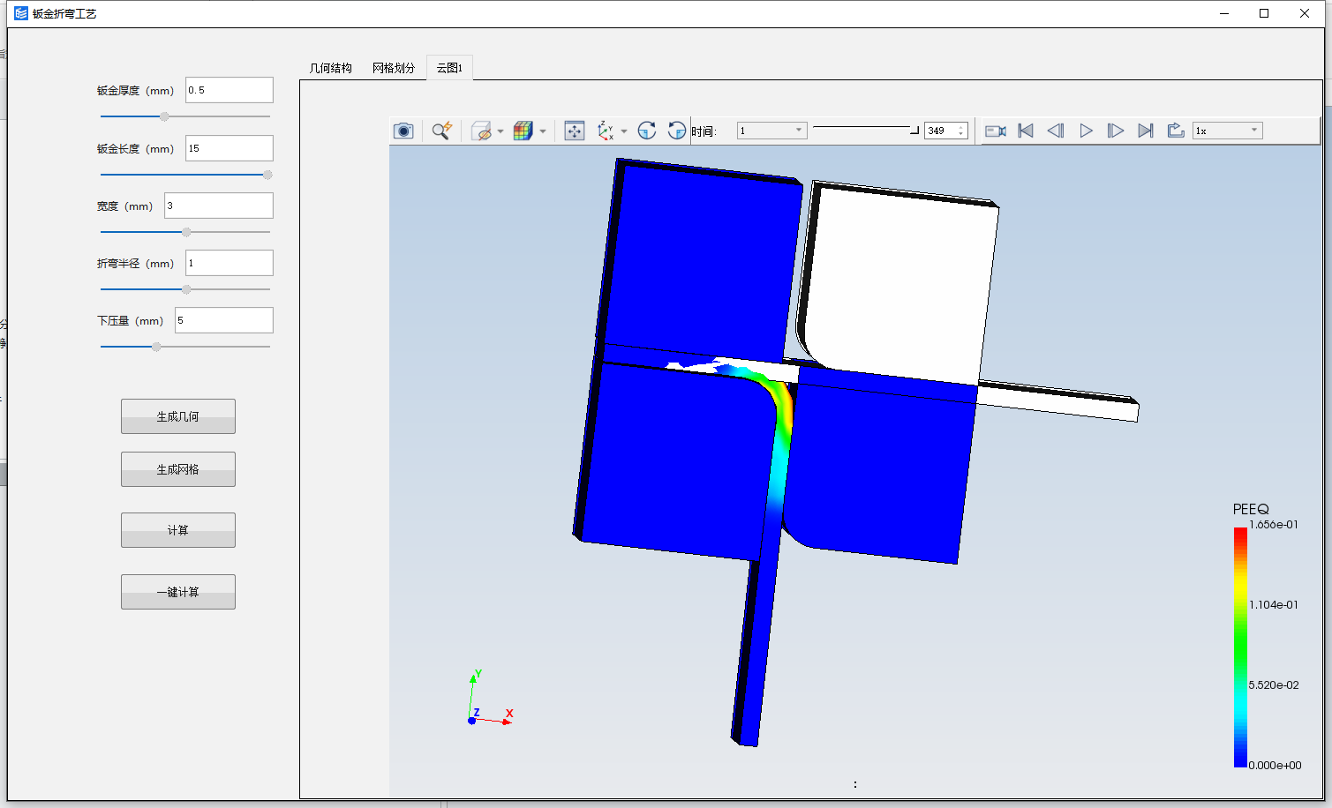Click the screenshot camera icon
The width and height of the screenshot is (1332, 808).
click(403, 131)
